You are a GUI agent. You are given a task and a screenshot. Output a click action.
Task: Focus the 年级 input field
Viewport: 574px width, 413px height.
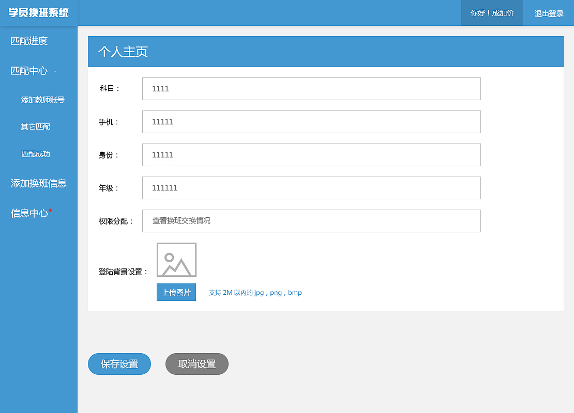point(311,188)
